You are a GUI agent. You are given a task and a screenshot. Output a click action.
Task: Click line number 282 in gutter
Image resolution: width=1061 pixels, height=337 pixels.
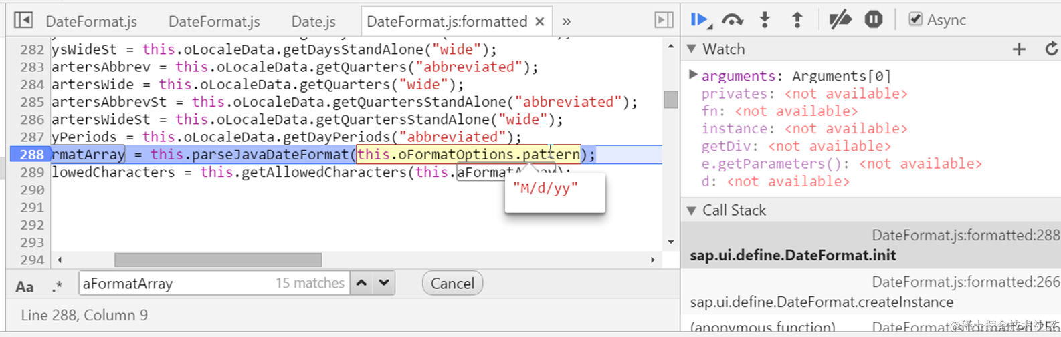click(32, 49)
